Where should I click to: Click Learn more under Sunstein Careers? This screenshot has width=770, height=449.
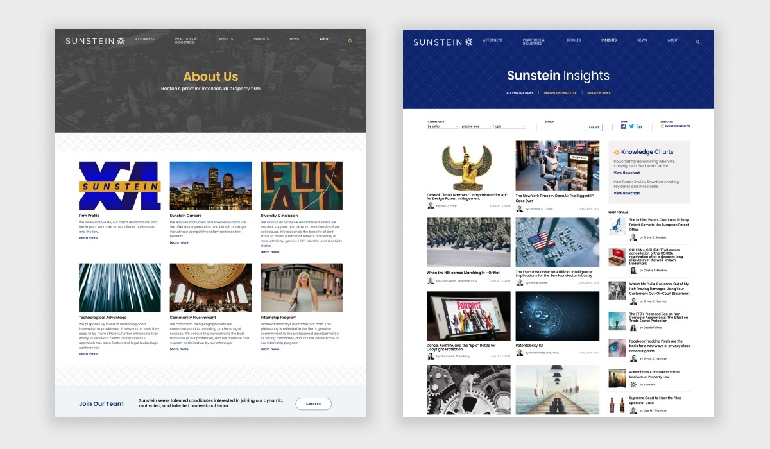(179, 242)
